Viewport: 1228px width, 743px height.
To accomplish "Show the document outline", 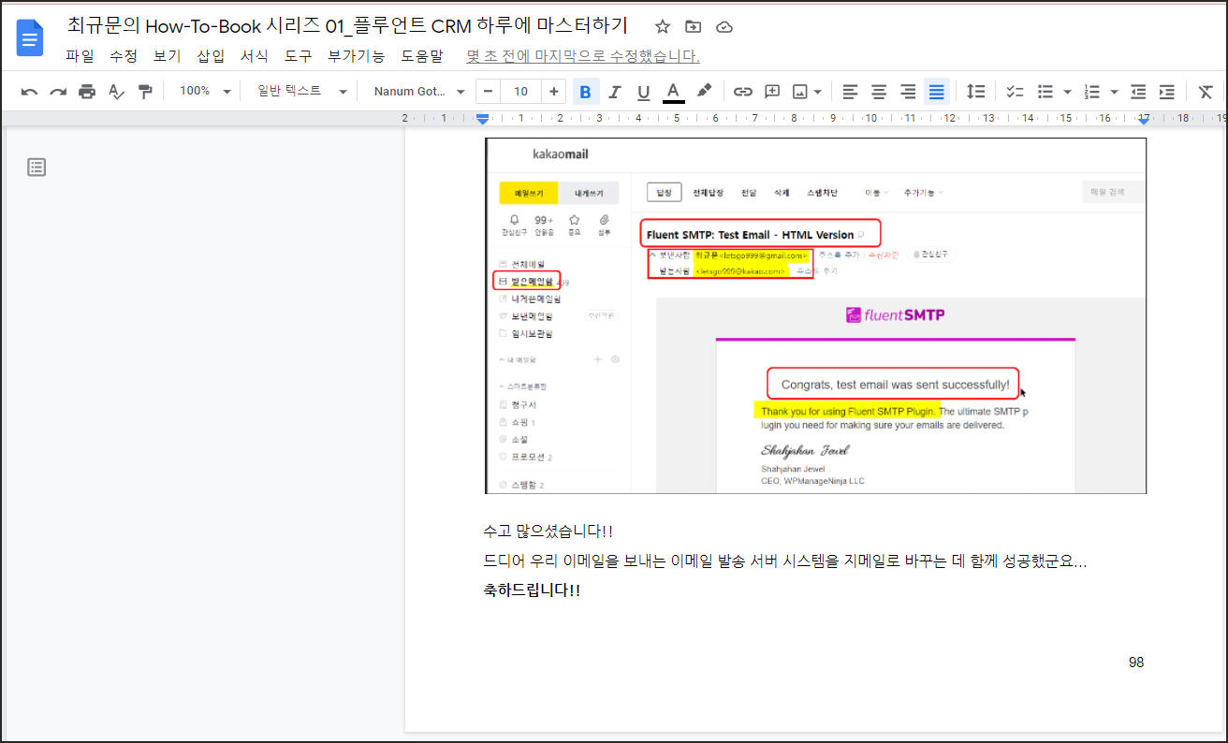I will pyautogui.click(x=37, y=168).
